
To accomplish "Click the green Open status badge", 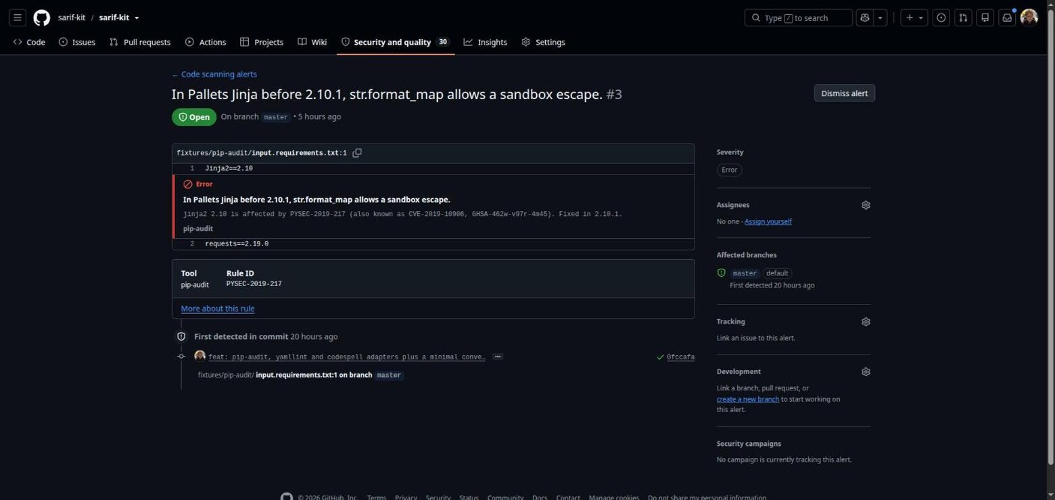I will pos(194,117).
